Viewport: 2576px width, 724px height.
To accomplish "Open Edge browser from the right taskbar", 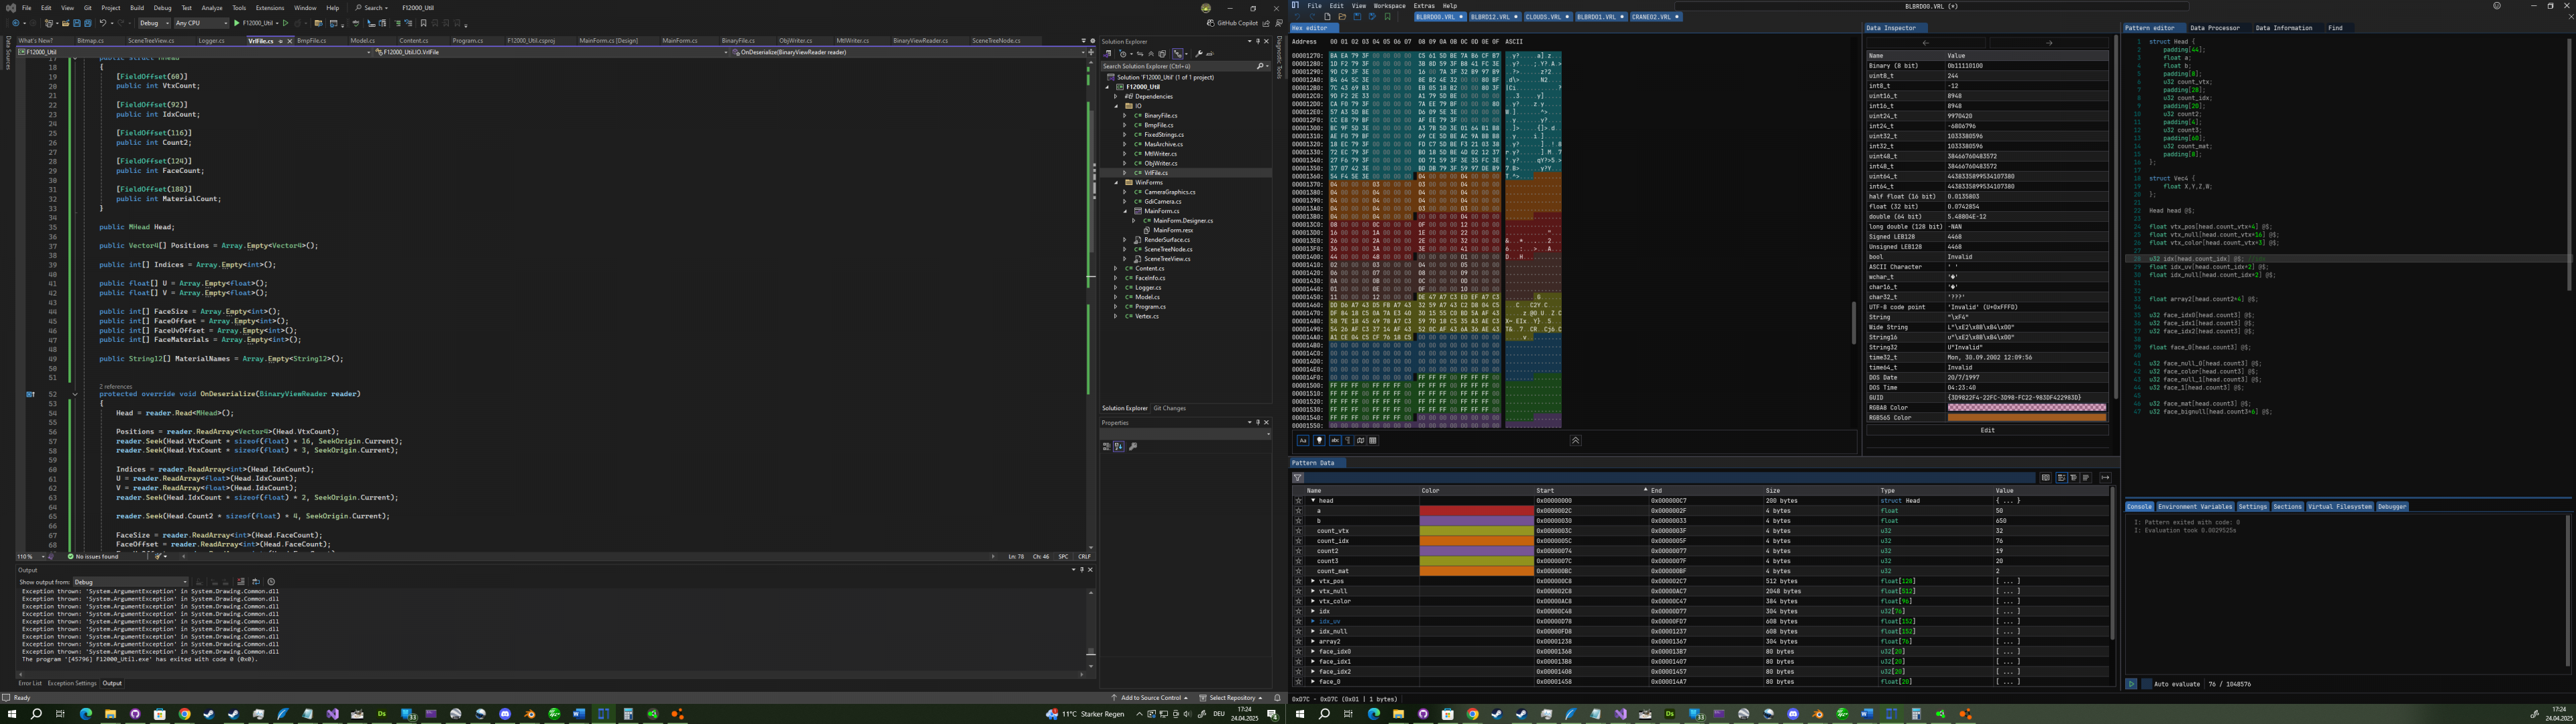I will (x=1374, y=714).
